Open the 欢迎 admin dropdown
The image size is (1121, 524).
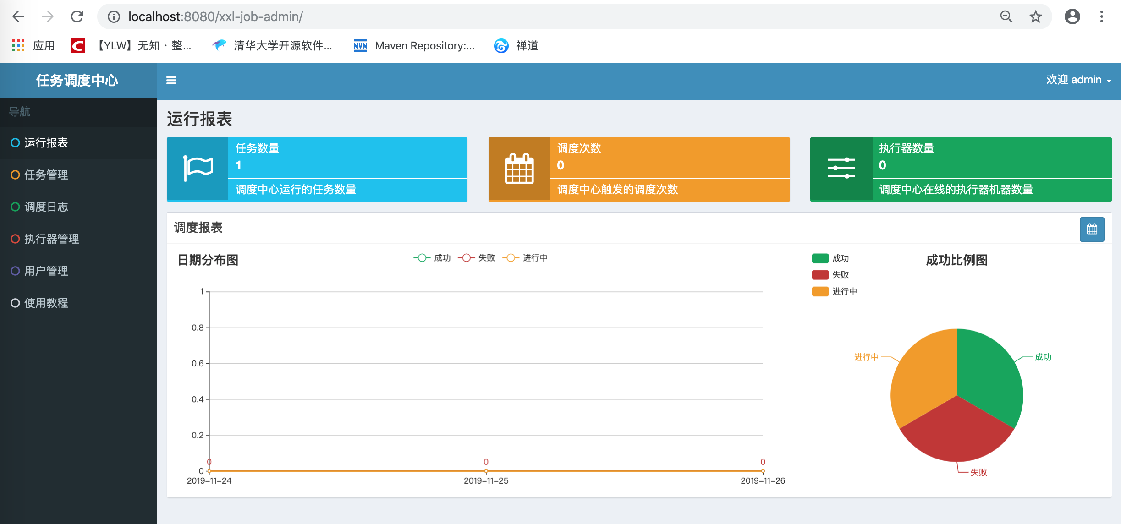pyautogui.click(x=1079, y=80)
